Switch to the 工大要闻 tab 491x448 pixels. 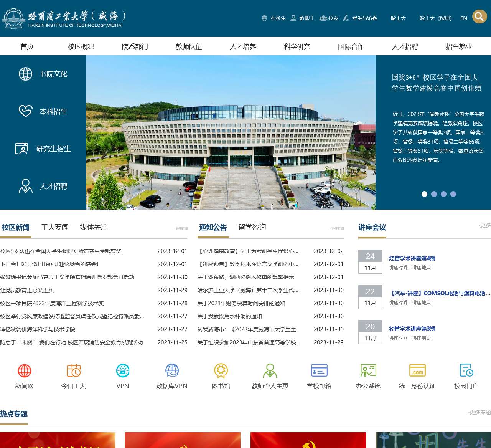click(x=55, y=227)
